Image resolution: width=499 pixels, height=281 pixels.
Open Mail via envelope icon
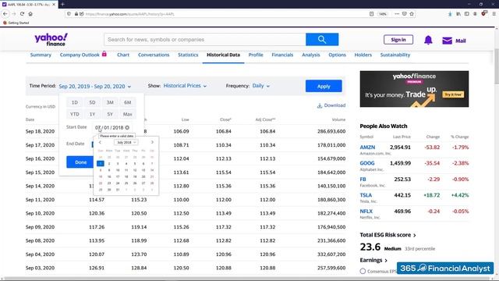[447, 41]
